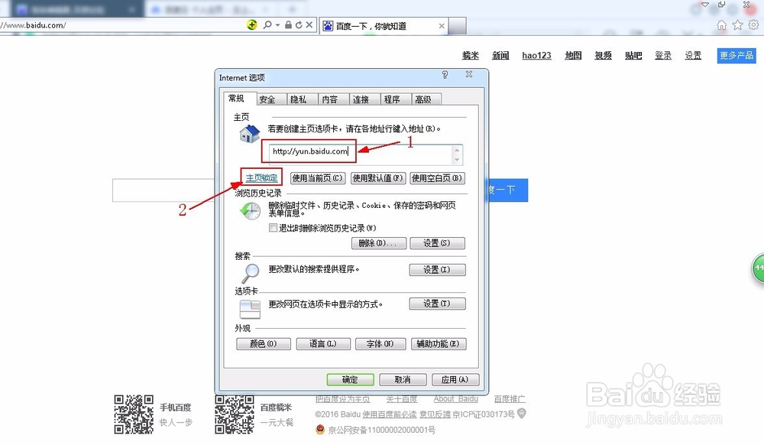Enable 退出时删除浏览历史记录 checkbox
764x445 pixels.
[273, 228]
